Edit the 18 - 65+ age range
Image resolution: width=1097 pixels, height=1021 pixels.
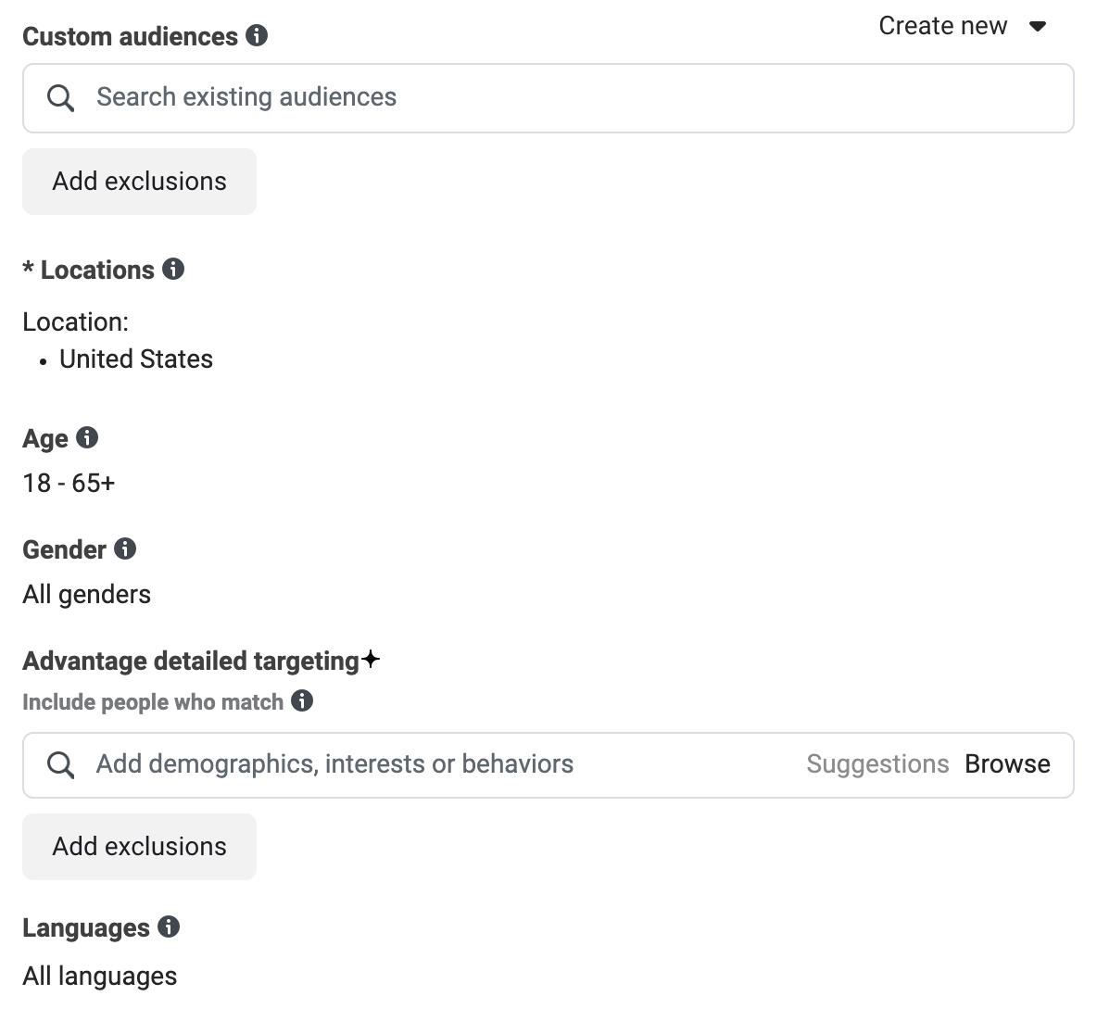click(69, 483)
